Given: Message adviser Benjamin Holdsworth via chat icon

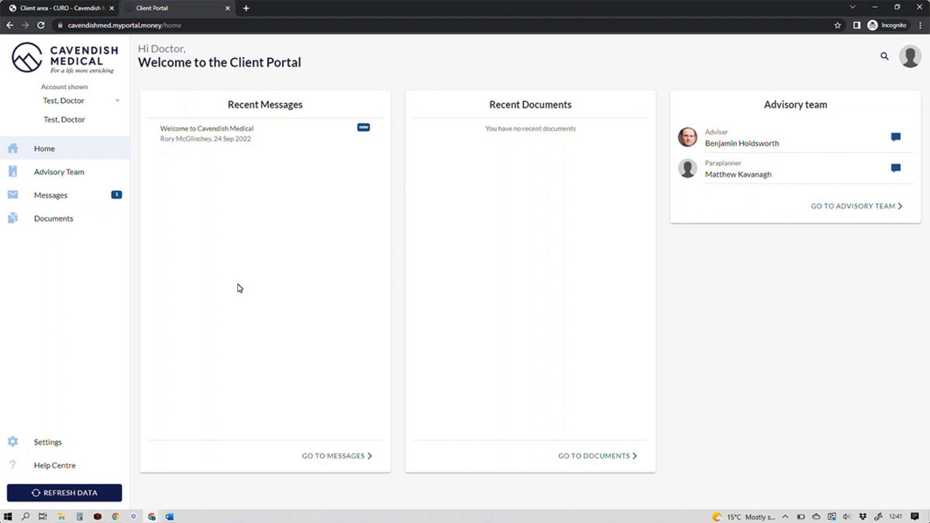Looking at the screenshot, I should coord(895,137).
